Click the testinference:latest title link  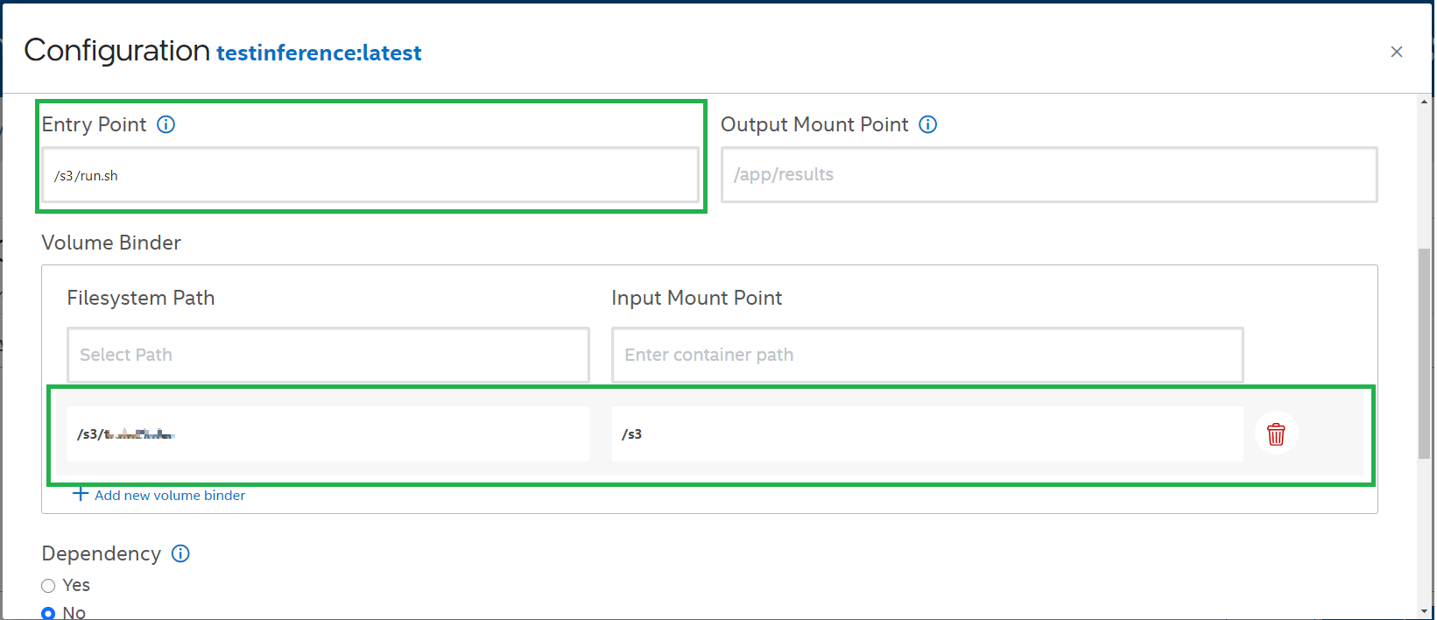tap(319, 53)
